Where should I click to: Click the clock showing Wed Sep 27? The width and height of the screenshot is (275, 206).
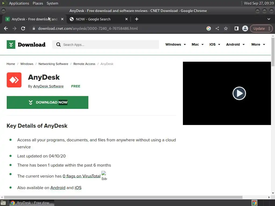(x=259, y=3)
